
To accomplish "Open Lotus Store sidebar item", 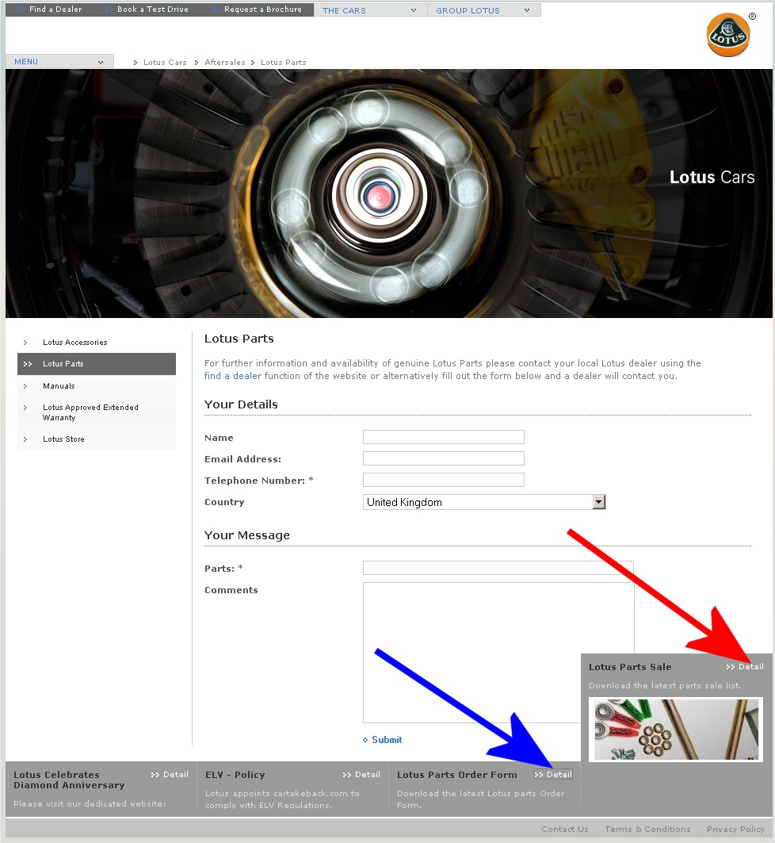I will click(63, 439).
